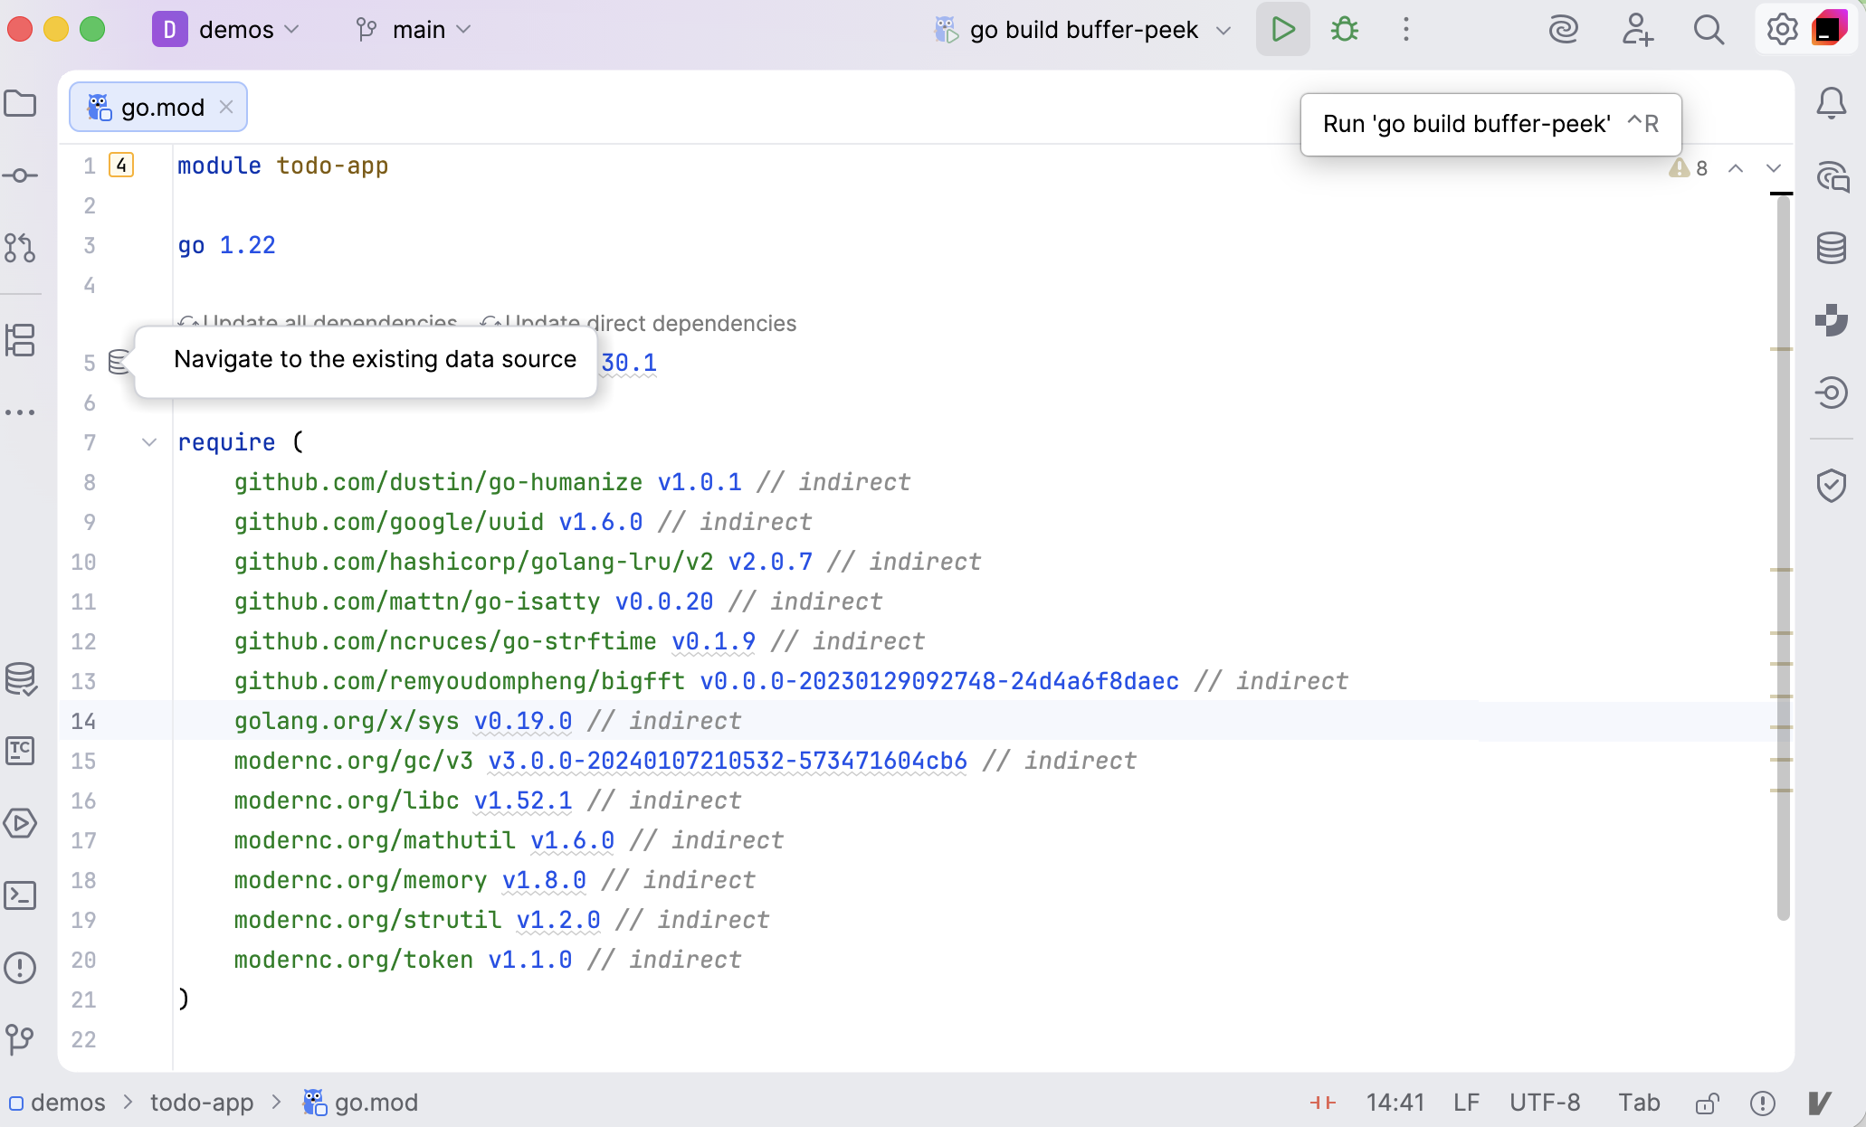
Task: Open the Git tool window at bottom left
Action: 21,1038
